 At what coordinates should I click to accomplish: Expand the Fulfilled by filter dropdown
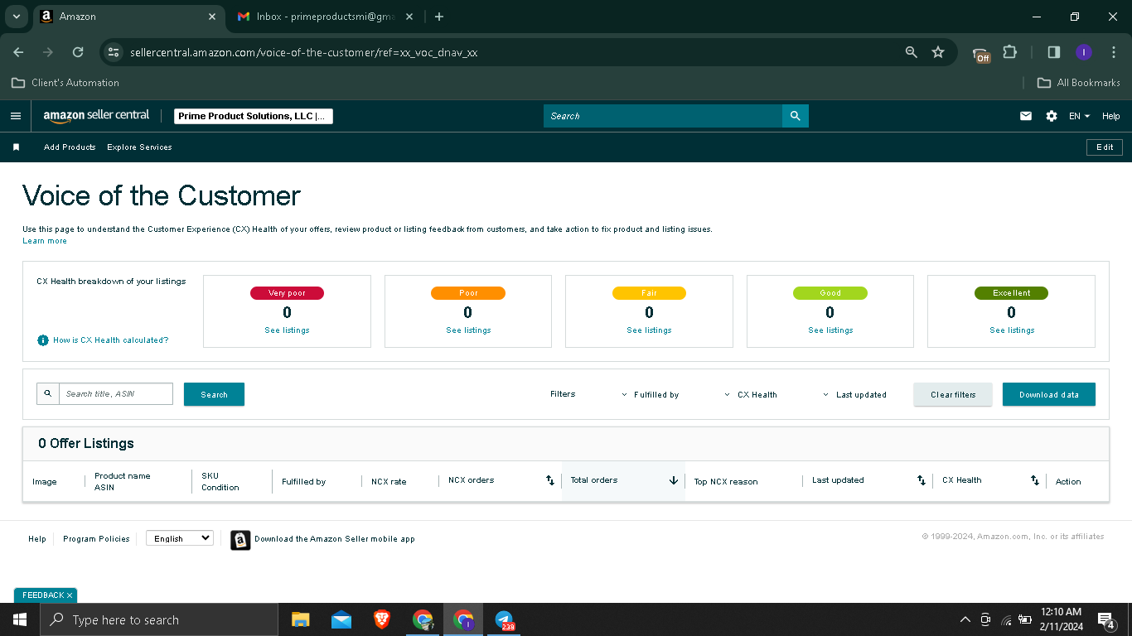tap(651, 395)
